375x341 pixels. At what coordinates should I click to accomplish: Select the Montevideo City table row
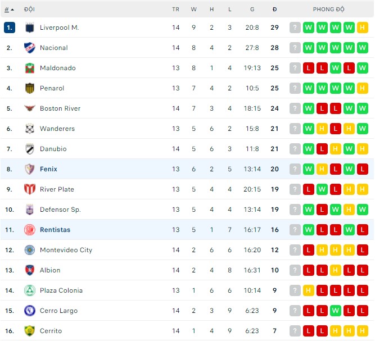[x=169, y=250]
